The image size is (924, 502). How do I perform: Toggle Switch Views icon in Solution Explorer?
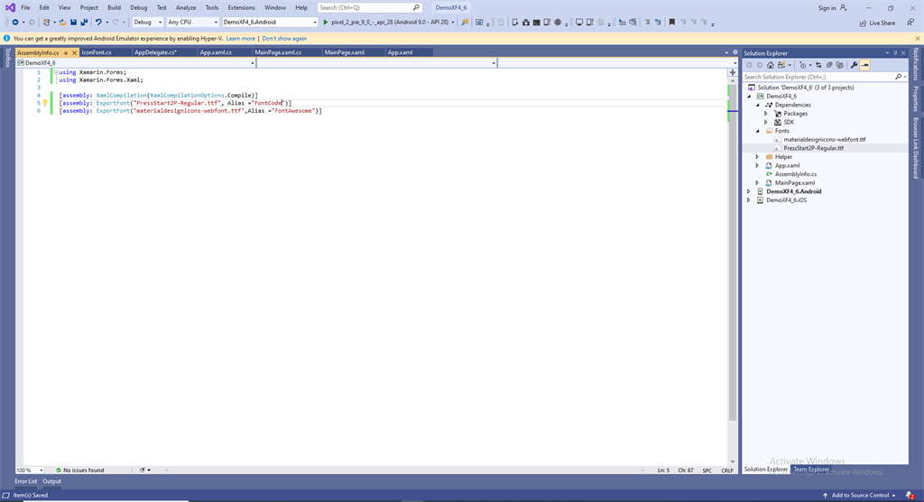[781, 65]
